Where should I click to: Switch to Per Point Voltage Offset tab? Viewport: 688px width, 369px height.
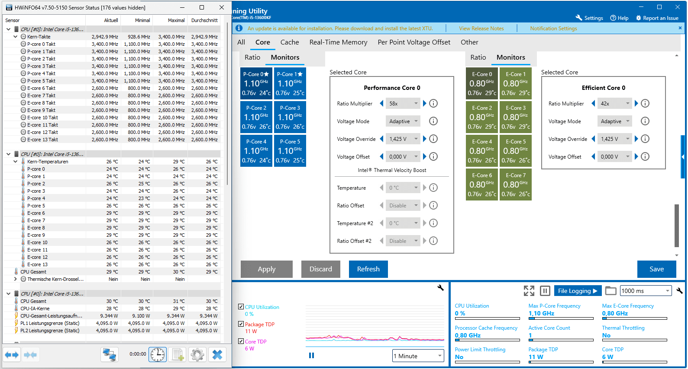414,42
